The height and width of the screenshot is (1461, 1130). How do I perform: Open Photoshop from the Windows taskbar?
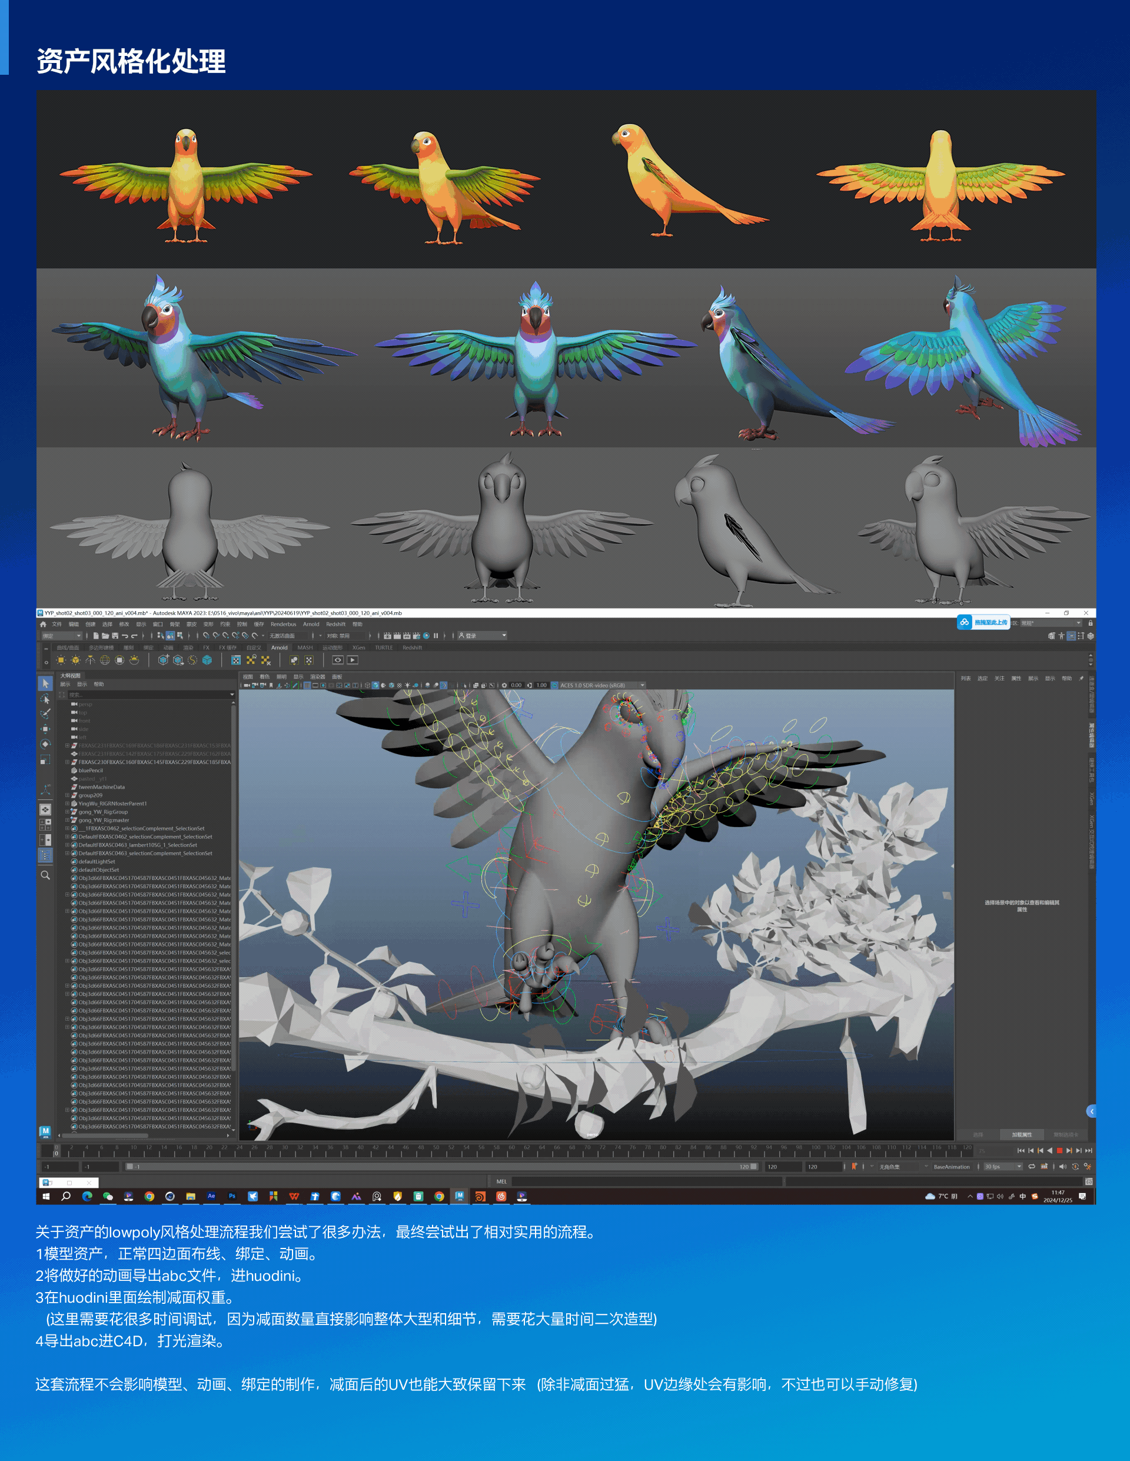(x=232, y=1196)
